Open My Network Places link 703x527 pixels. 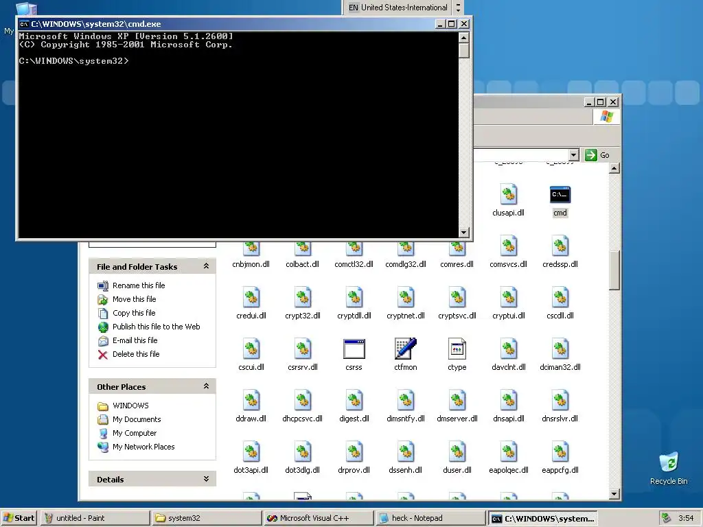point(143,447)
